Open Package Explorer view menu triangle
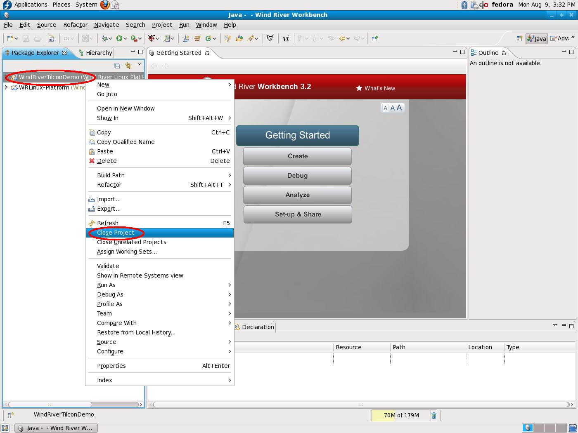 140,64
